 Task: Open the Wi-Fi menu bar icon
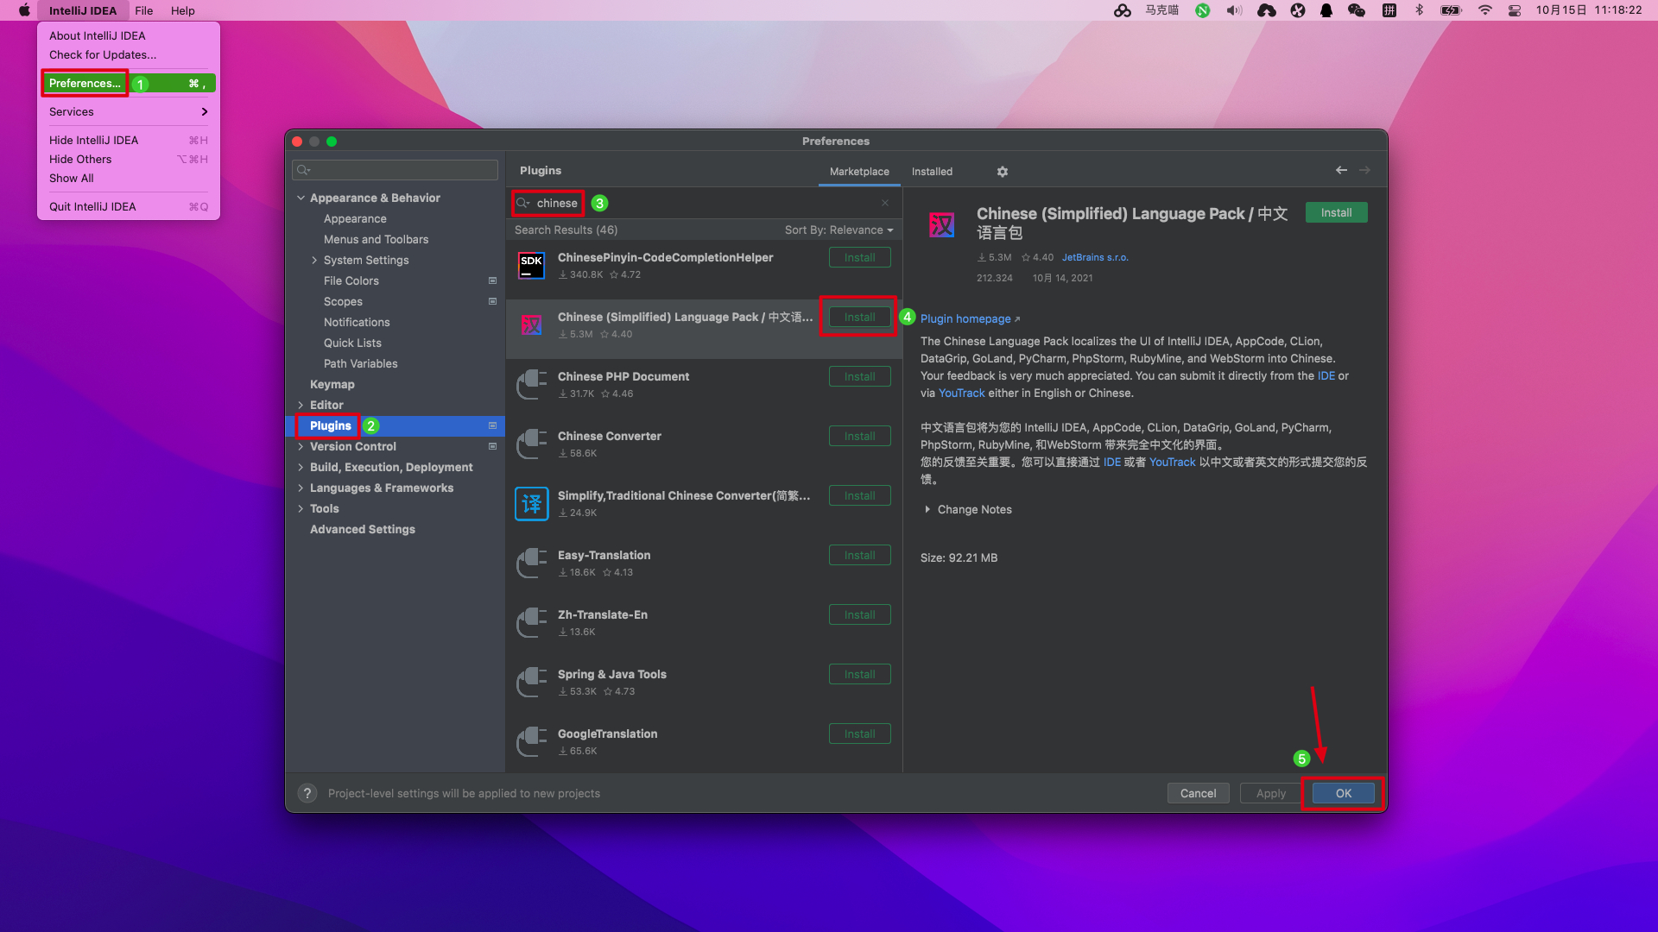pos(1485,10)
